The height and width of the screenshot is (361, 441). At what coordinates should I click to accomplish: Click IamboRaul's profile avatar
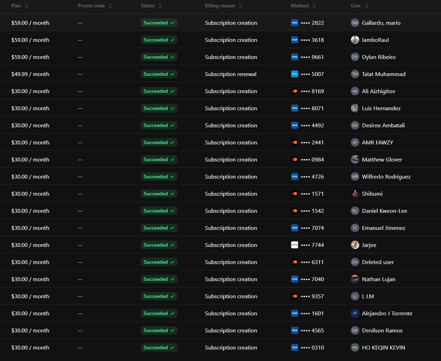tap(355, 40)
